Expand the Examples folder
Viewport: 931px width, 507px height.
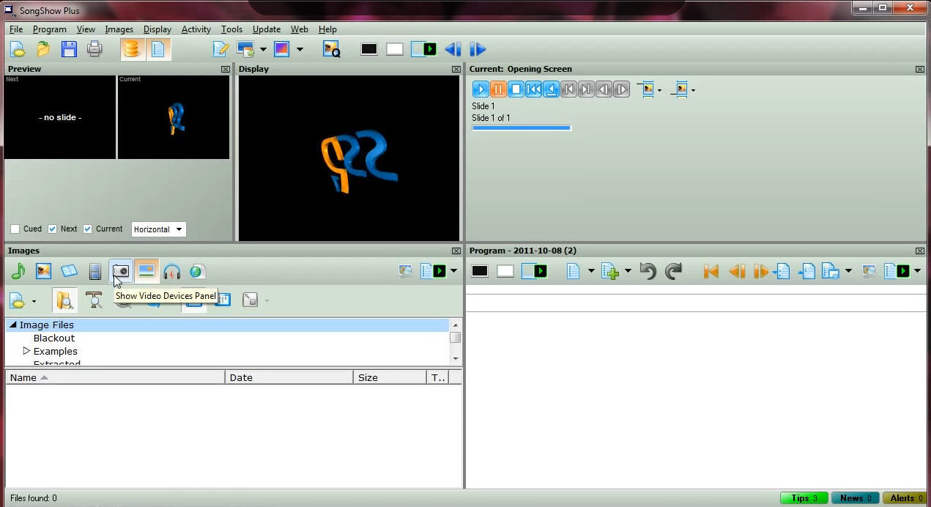click(26, 351)
